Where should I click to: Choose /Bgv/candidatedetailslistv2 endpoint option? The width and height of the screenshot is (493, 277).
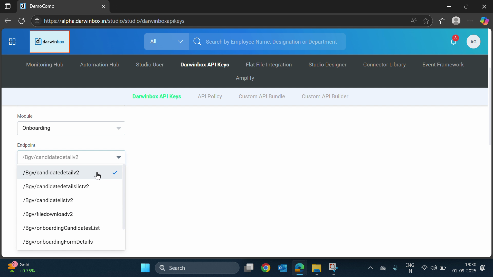click(x=56, y=186)
